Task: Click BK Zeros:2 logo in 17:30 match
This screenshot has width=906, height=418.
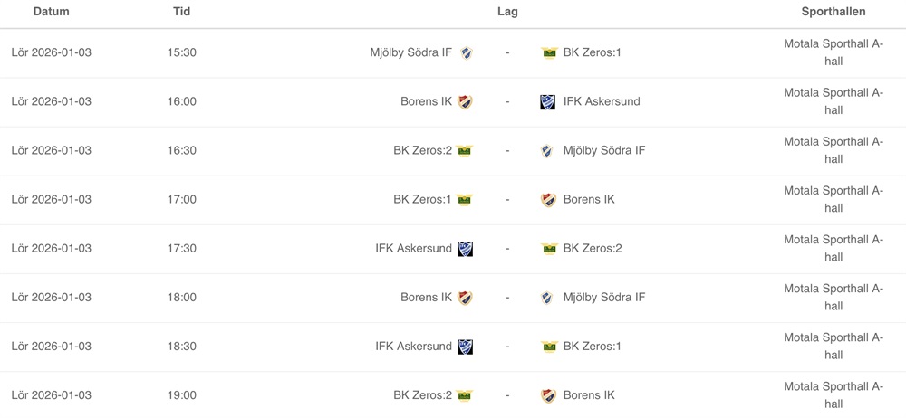Action: pyautogui.click(x=548, y=248)
